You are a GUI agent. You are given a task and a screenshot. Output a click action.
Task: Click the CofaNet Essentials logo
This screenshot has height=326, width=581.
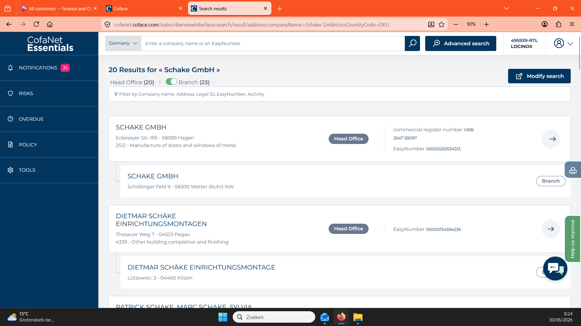(50, 44)
